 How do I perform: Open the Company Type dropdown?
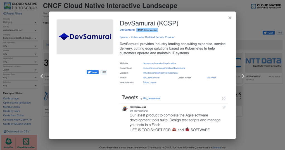(x=20, y=78)
